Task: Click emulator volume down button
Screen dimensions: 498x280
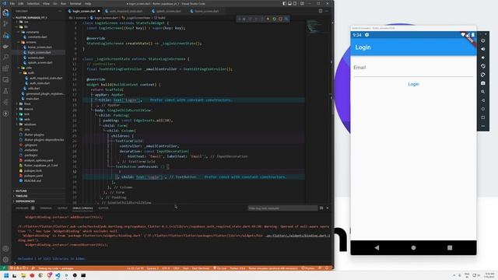Action: pyautogui.click(x=482, y=58)
